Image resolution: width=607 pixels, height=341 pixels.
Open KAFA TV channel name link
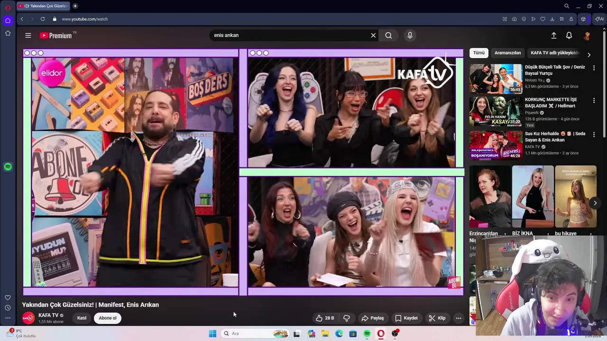[48, 315]
